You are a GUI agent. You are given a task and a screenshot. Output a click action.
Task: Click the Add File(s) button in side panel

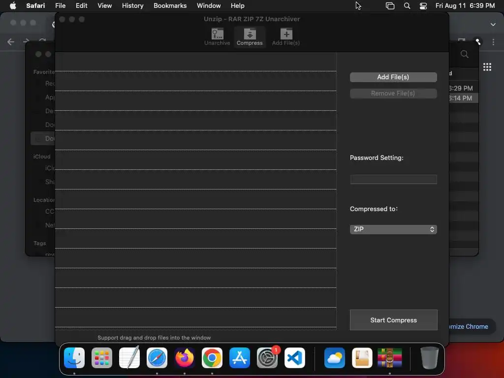coord(393,77)
